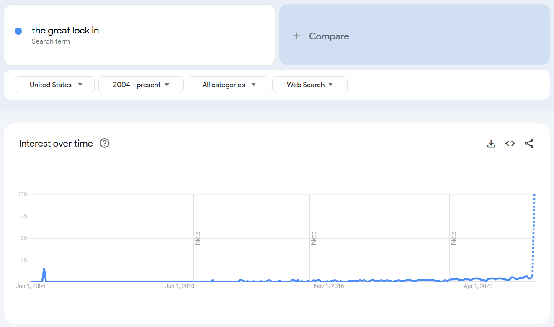The width and height of the screenshot is (554, 327).
Task: Click the blue dot next to the search term
Action: (x=18, y=31)
